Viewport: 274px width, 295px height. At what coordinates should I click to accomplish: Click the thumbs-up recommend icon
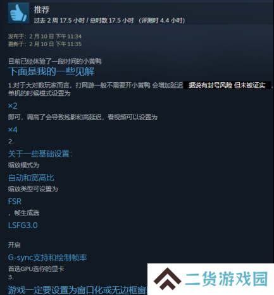coord(18,13)
